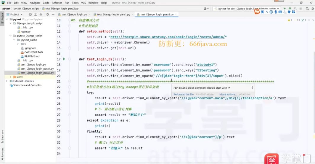315x164 pixels.
Task: Toggle the Structure tool window
Action: click(x=2, y=137)
